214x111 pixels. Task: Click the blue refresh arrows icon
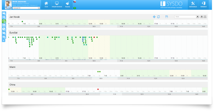coord(158,17)
